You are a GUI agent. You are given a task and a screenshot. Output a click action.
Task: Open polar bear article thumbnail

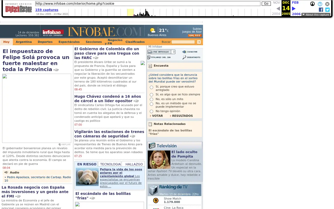[87, 177]
